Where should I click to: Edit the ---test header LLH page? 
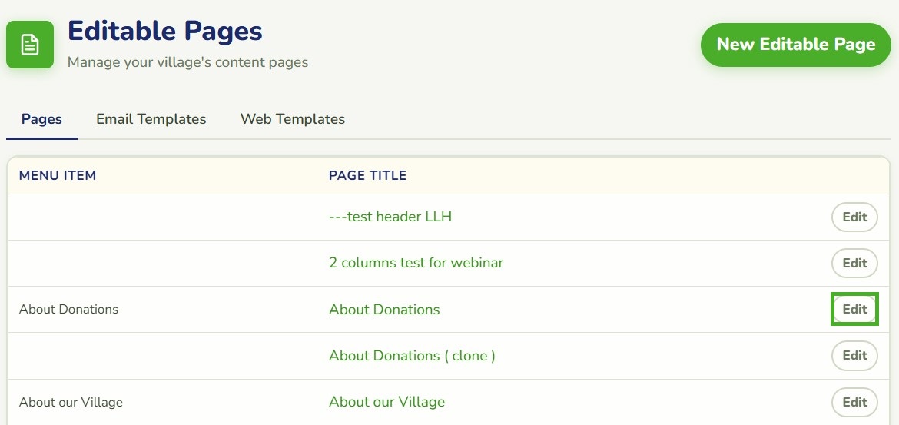(854, 217)
